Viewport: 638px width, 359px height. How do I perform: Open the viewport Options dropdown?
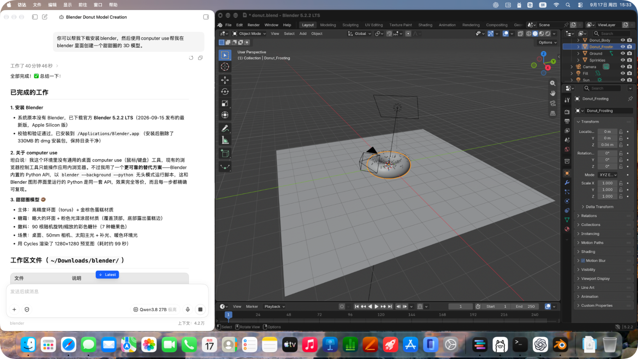tap(548, 42)
